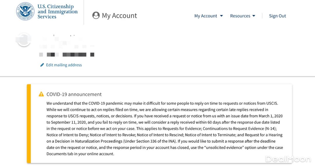Expand the Resources dropdown arrow

pos(254,16)
